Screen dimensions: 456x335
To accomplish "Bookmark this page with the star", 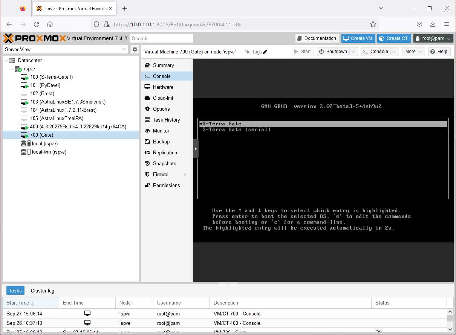I will click(x=373, y=24).
